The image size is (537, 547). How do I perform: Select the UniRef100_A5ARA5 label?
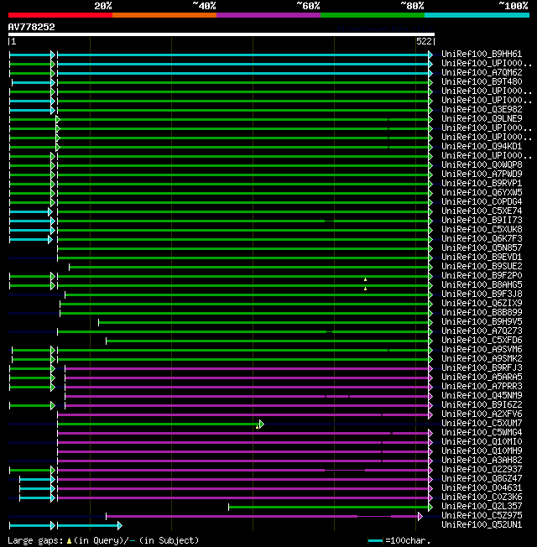click(x=482, y=377)
